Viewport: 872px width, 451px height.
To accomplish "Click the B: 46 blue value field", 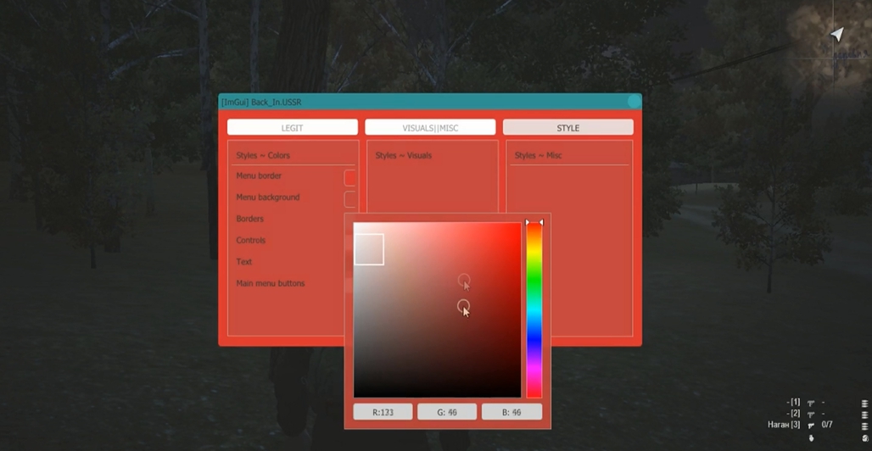I will (511, 412).
